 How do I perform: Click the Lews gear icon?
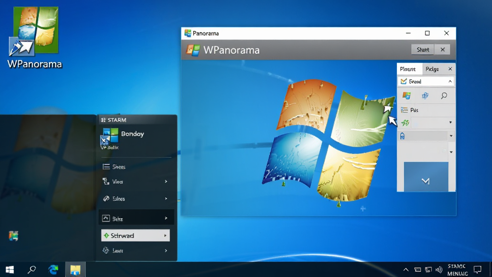(106, 250)
